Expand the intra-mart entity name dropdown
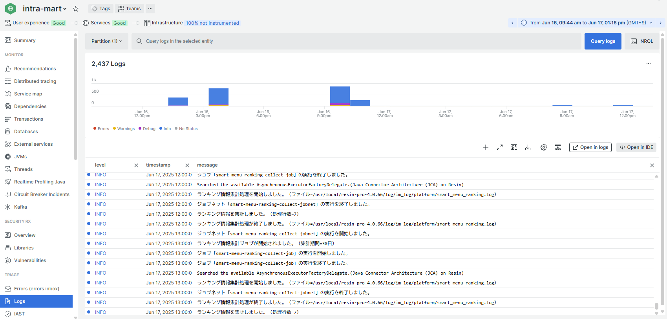This screenshot has width=667, height=319. (65, 9)
